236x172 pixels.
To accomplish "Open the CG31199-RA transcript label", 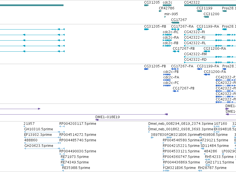I will 208,27.
